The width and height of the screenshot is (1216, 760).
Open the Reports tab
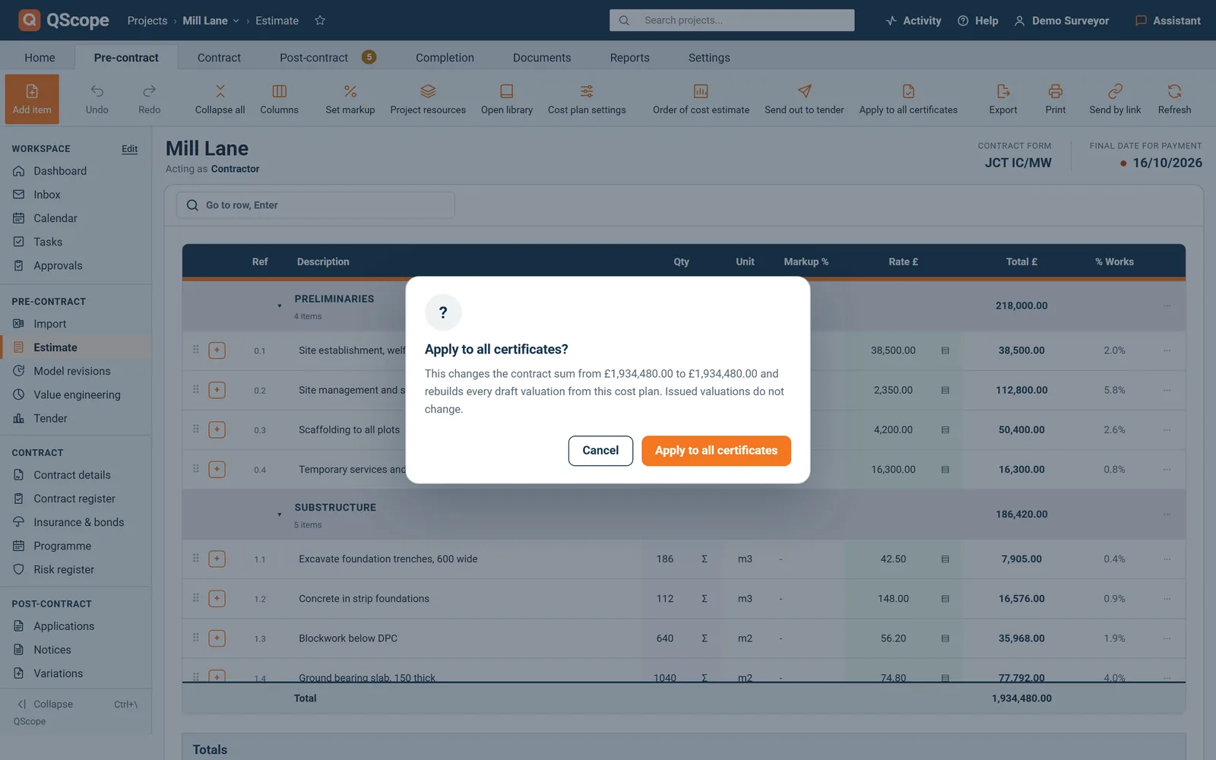630,58
